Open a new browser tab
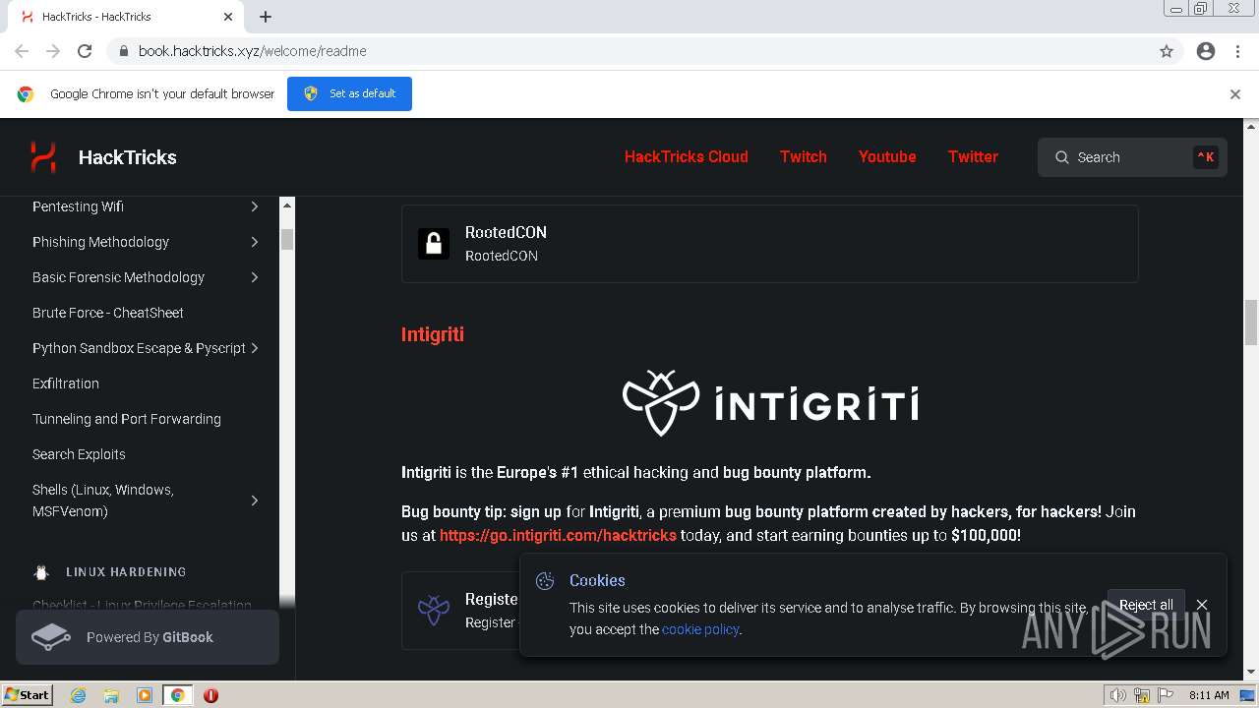1259x708 pixels. [266, 17]
